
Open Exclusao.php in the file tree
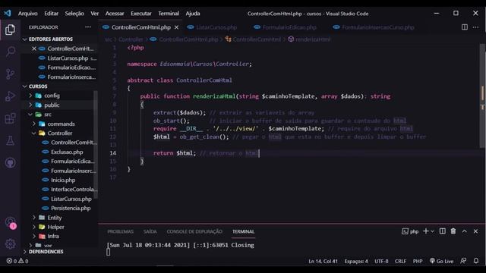click(67, 152)
